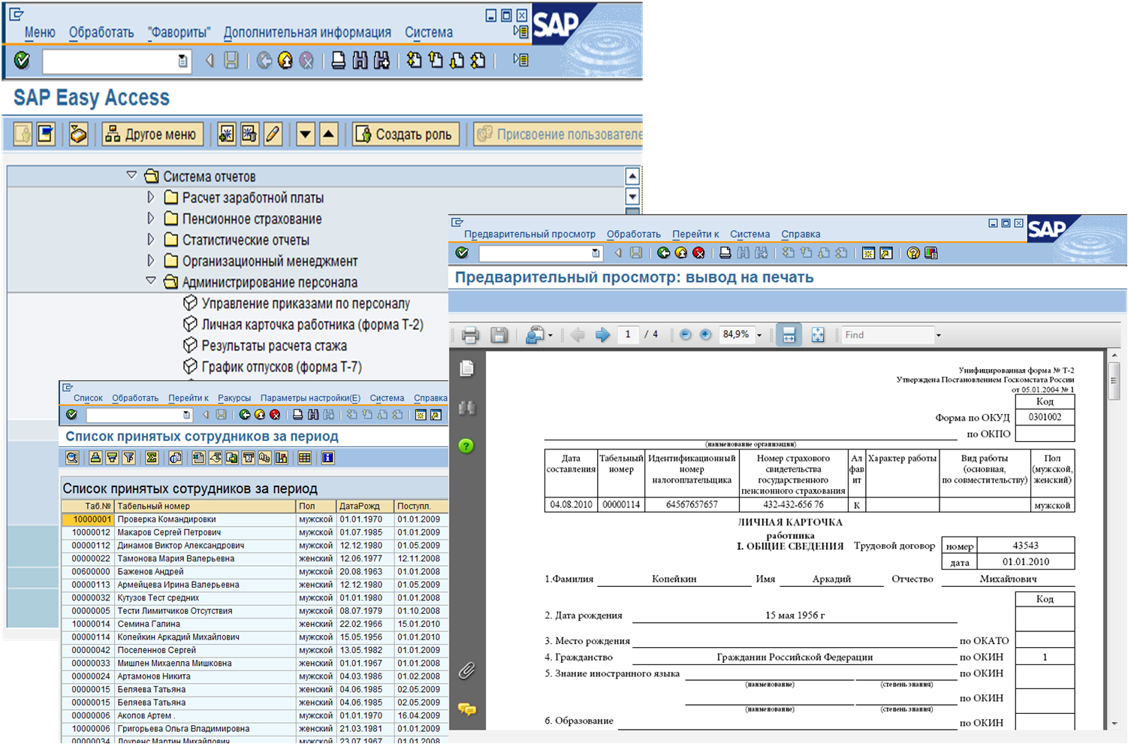Image resolution: width=1128 pixels, height=744 pixels.
Task: Open the Параметры настройки(E) menu
Action: tap(310, 398)
